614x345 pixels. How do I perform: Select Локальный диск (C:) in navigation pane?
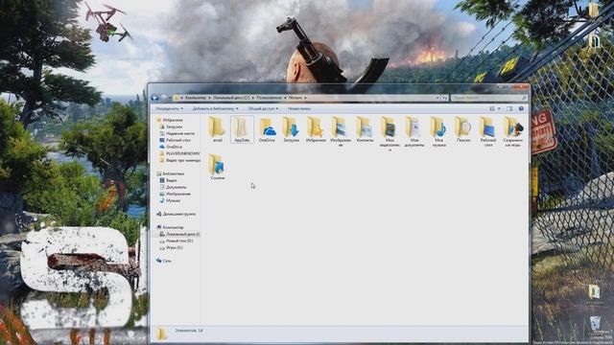[179, 234]
